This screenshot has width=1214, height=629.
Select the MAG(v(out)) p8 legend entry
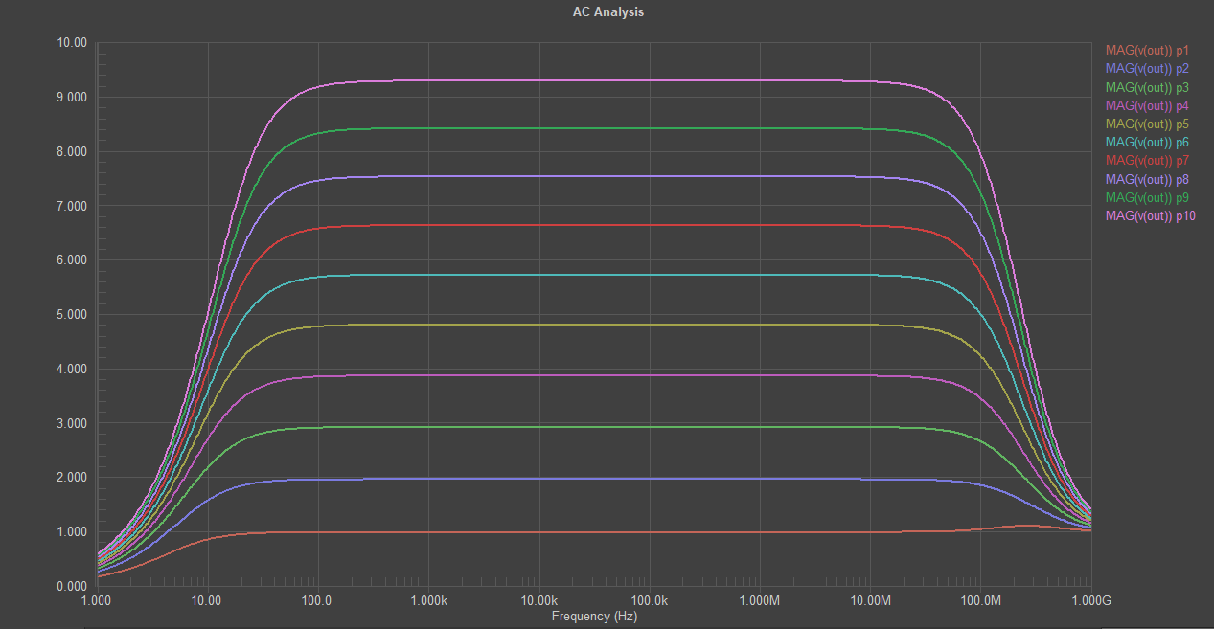pos(1147,179)
